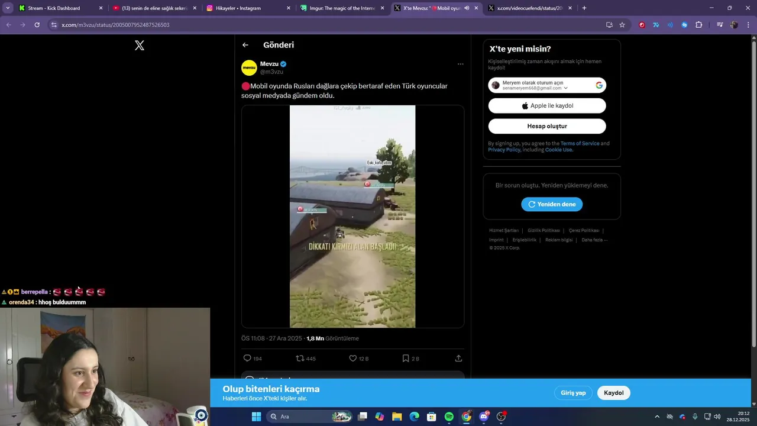Image resolution: width=757 pixels, height=426 pixels.
Task: Bookmark this page with star icon
Action: click(622, 25)
